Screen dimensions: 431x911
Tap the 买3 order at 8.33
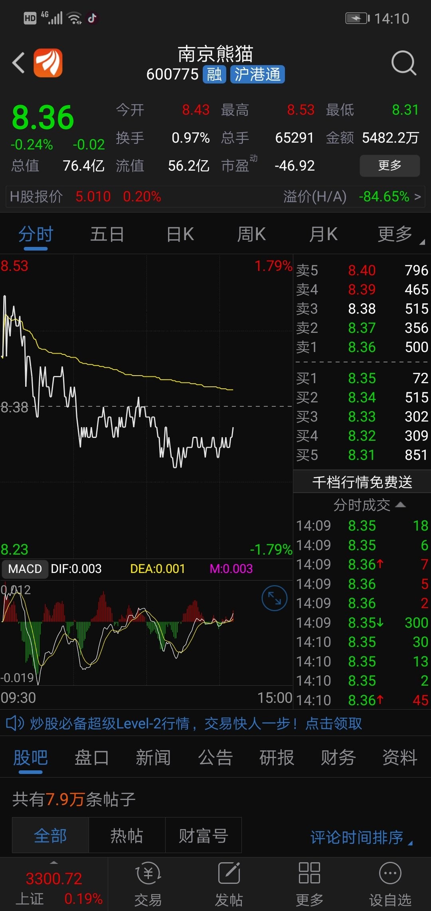(x=362, y=417)
